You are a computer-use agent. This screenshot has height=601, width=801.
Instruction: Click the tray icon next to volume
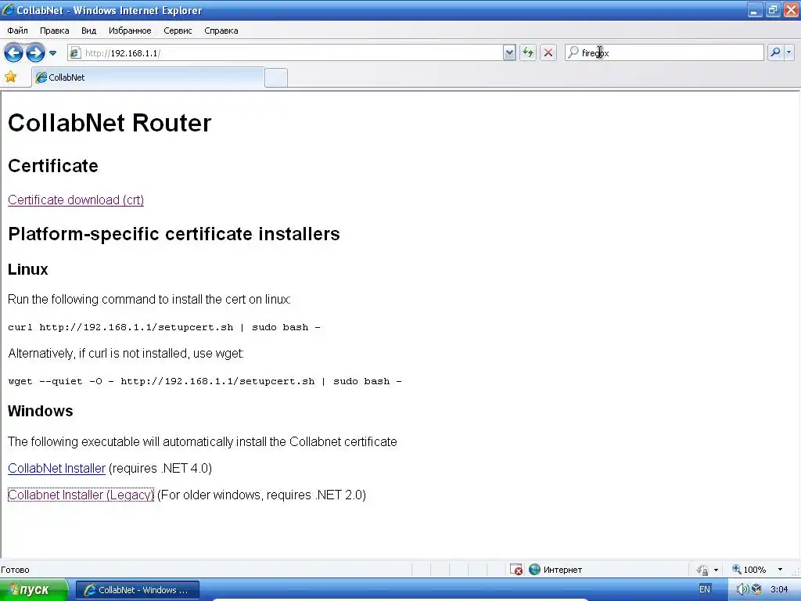[757, 589]
